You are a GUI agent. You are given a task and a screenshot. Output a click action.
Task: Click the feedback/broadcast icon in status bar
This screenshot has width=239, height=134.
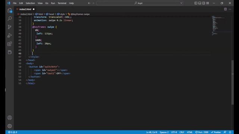pos(225,132)
